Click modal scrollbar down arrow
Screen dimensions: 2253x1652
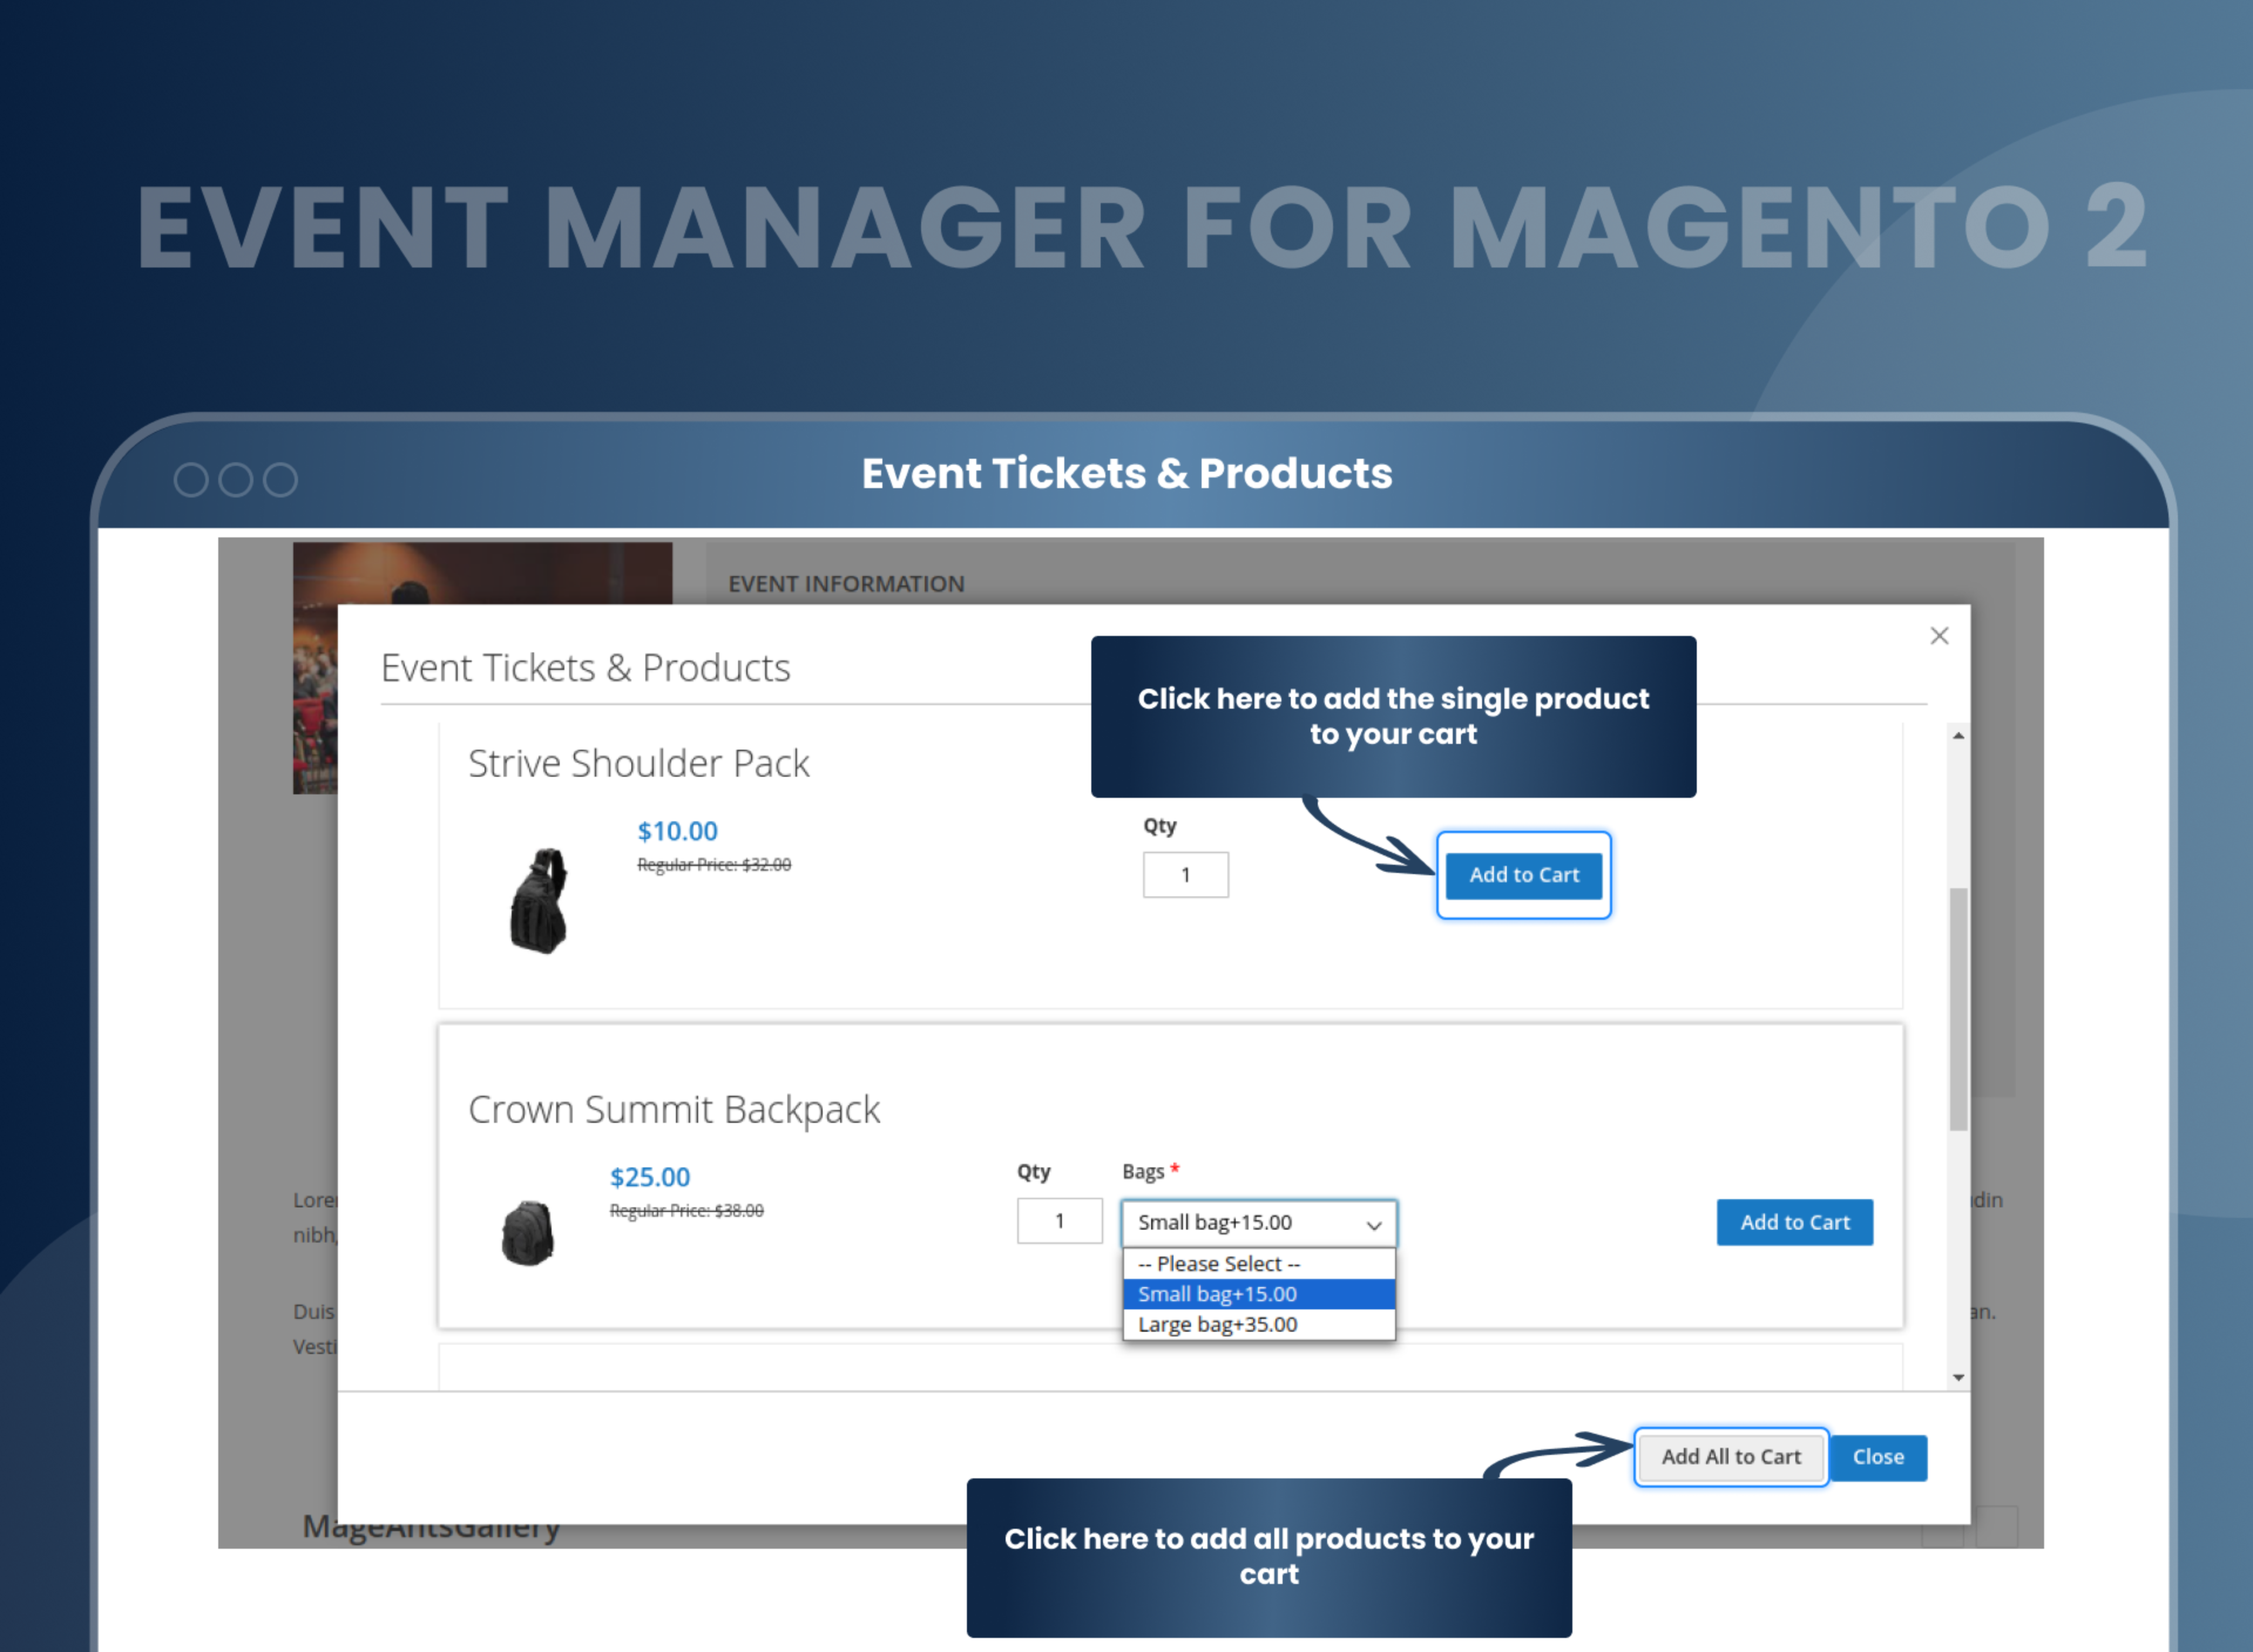1958,1378
